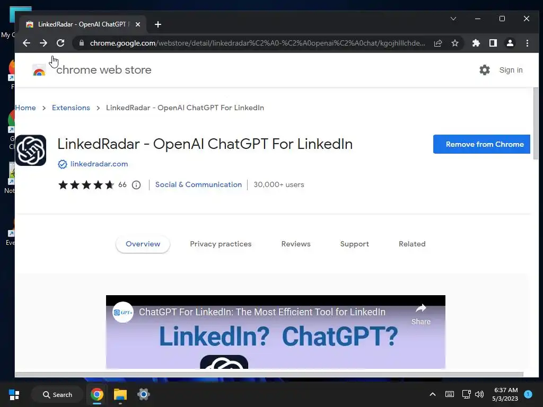Click the Chrome Web Store logo
Image resolution: width=543 pixels, height=407 pixels.
point(39,70)
